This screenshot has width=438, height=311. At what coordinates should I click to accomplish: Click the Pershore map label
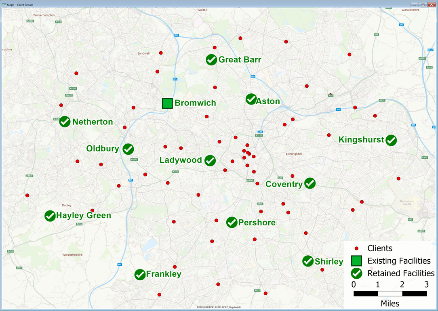pos(257,223)
